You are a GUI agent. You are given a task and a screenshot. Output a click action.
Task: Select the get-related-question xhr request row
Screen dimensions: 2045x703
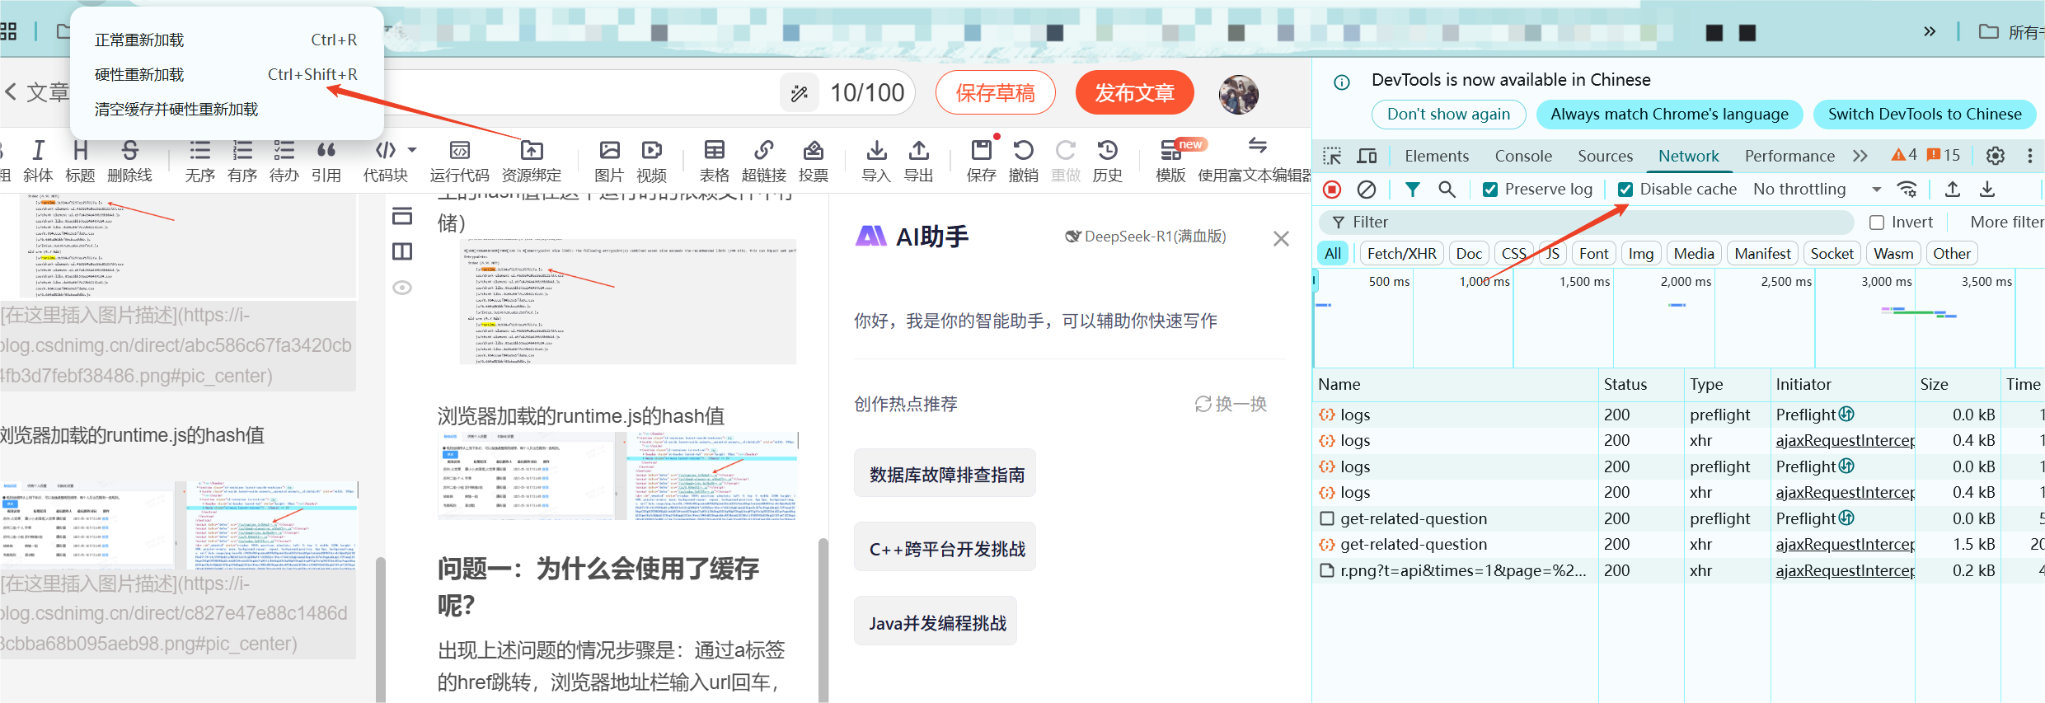[1678, 545]
